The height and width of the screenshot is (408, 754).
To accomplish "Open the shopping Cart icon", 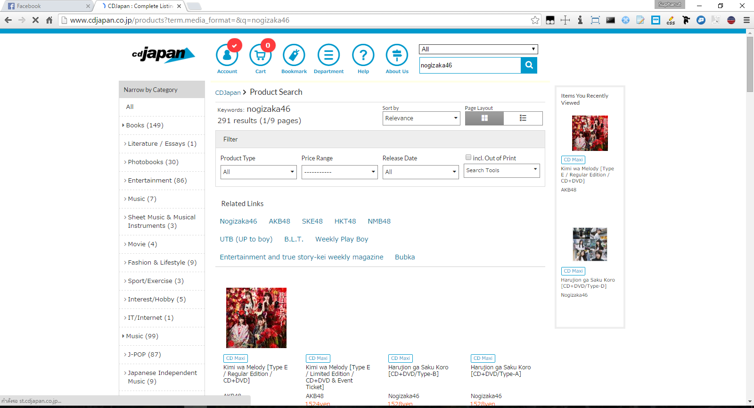I will pos(261,55).
